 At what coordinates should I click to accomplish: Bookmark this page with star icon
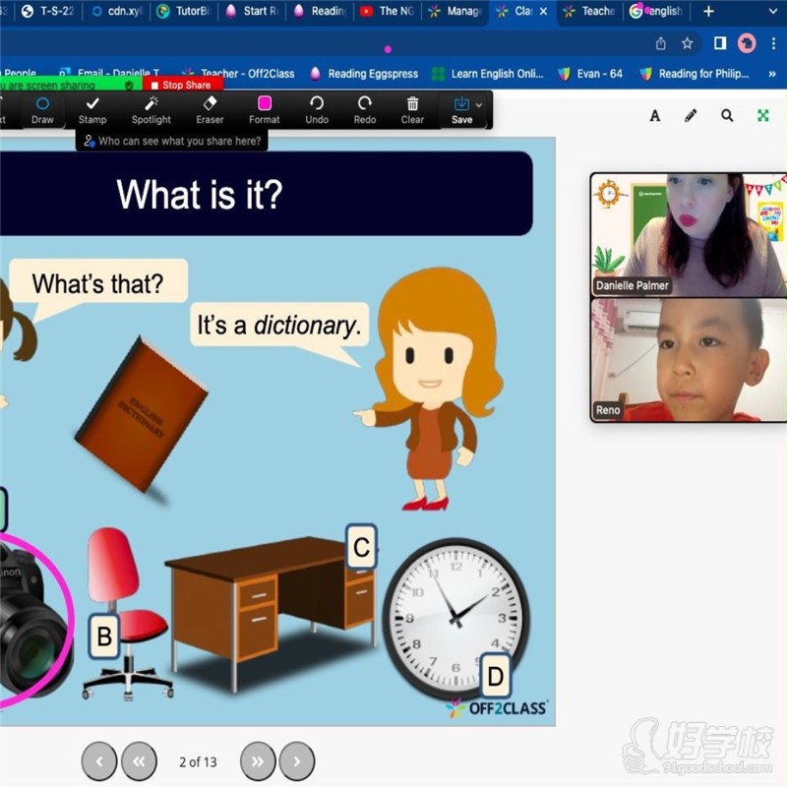point(688,43)
